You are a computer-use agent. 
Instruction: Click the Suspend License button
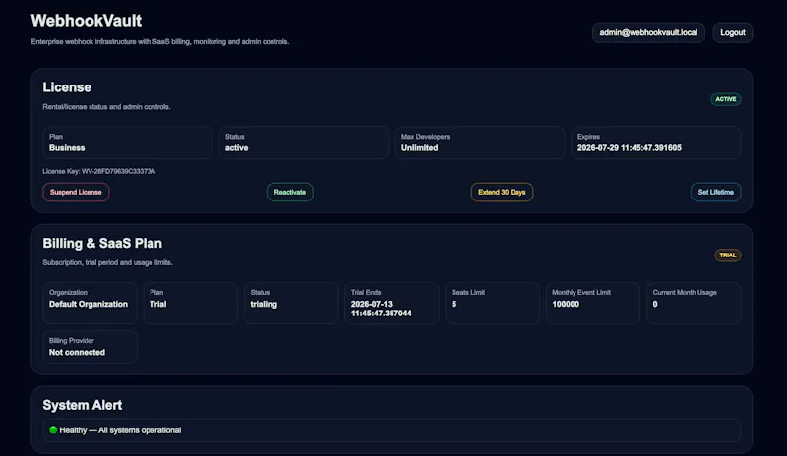point(76,193)
